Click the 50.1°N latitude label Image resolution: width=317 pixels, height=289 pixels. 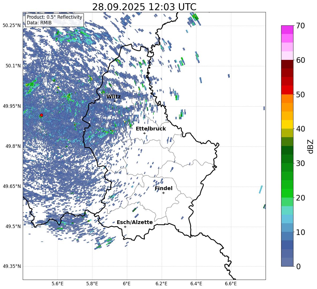click(x=13, y=66)
